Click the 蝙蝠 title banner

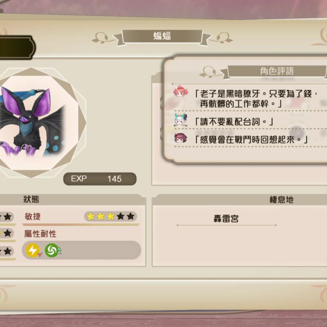pos(162,36)
